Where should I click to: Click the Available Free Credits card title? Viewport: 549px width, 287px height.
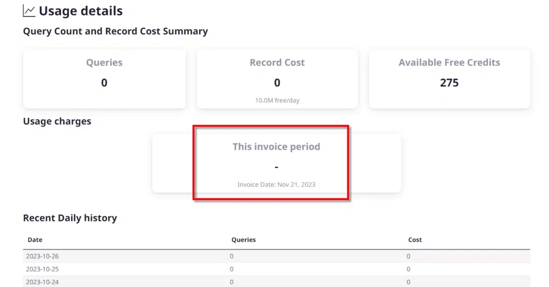tap(449, 63)
